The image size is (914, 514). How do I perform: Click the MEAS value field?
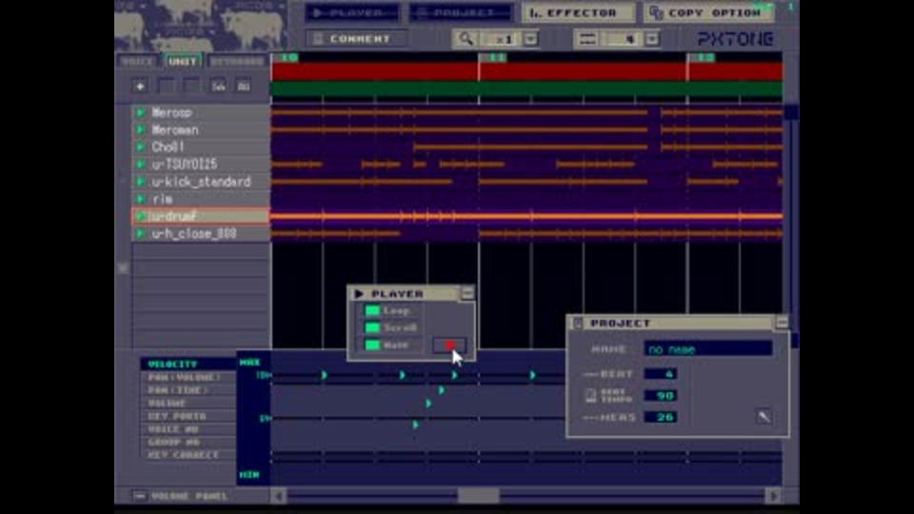[661, 417]
